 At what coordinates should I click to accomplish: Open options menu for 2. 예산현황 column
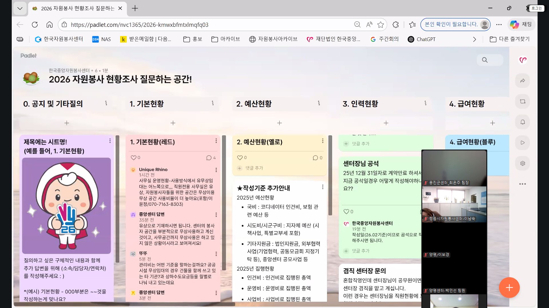coord(319,103)
